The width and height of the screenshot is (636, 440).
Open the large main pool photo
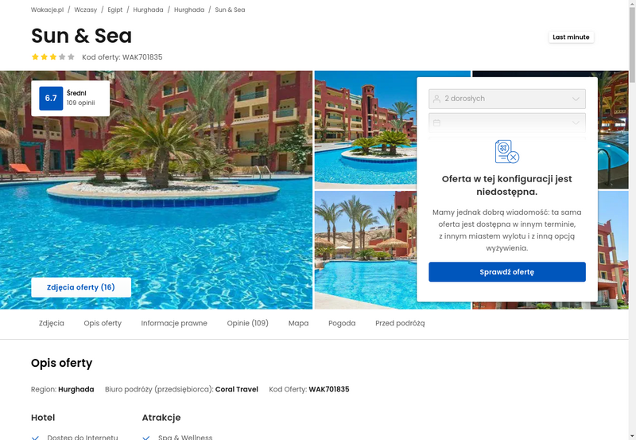[156, 190]
